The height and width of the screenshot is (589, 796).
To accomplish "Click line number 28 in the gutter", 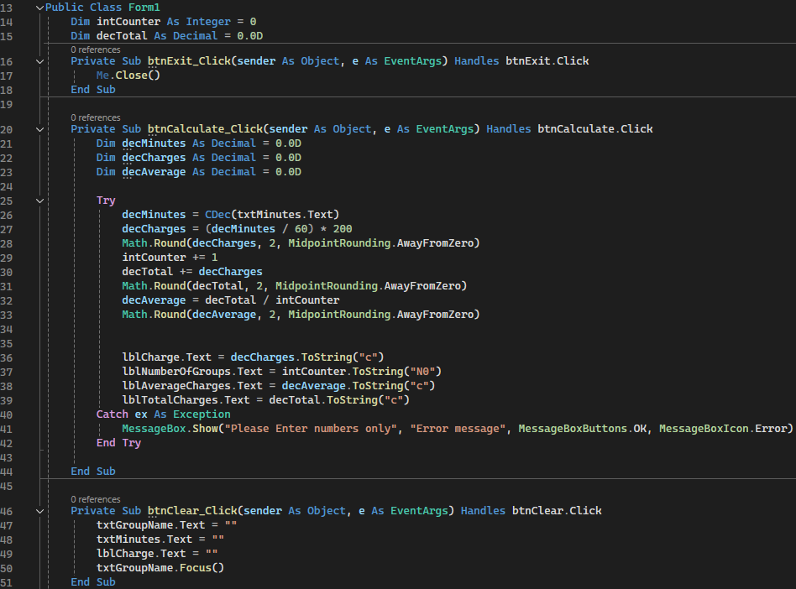I will click(x=7, y=244).
